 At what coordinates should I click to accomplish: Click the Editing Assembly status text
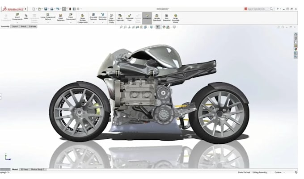pyautogui.click(x=260, y=172)
